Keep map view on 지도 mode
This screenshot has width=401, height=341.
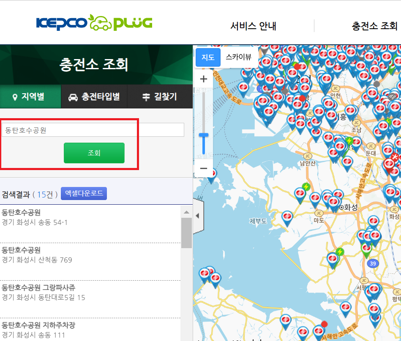tap(207, 57)
